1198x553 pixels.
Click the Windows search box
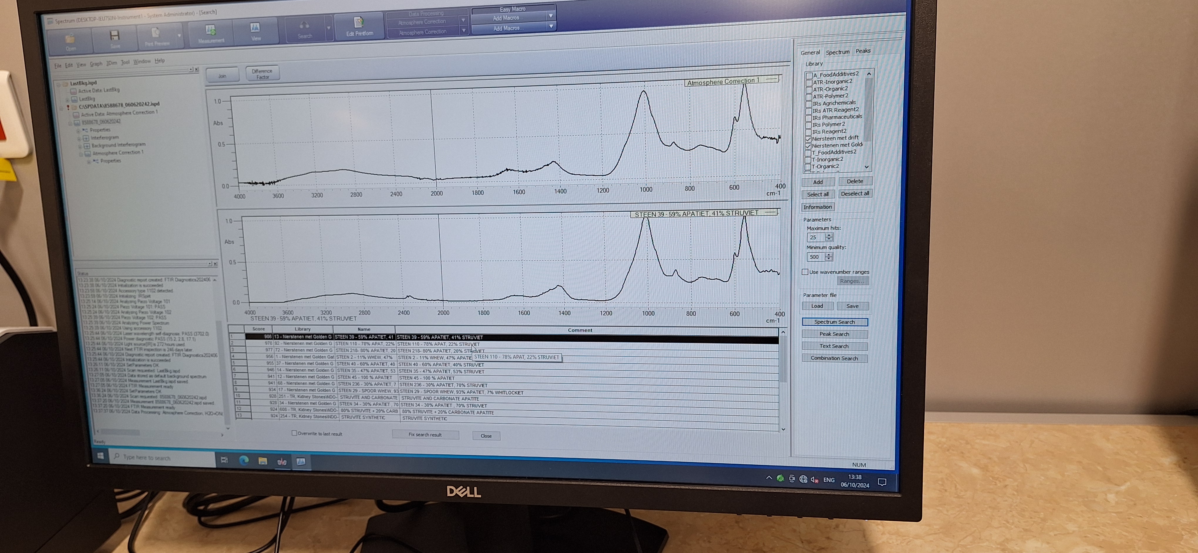click(162, 458)
